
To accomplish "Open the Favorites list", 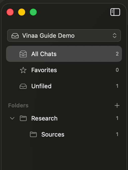I will tap(64, 70).
